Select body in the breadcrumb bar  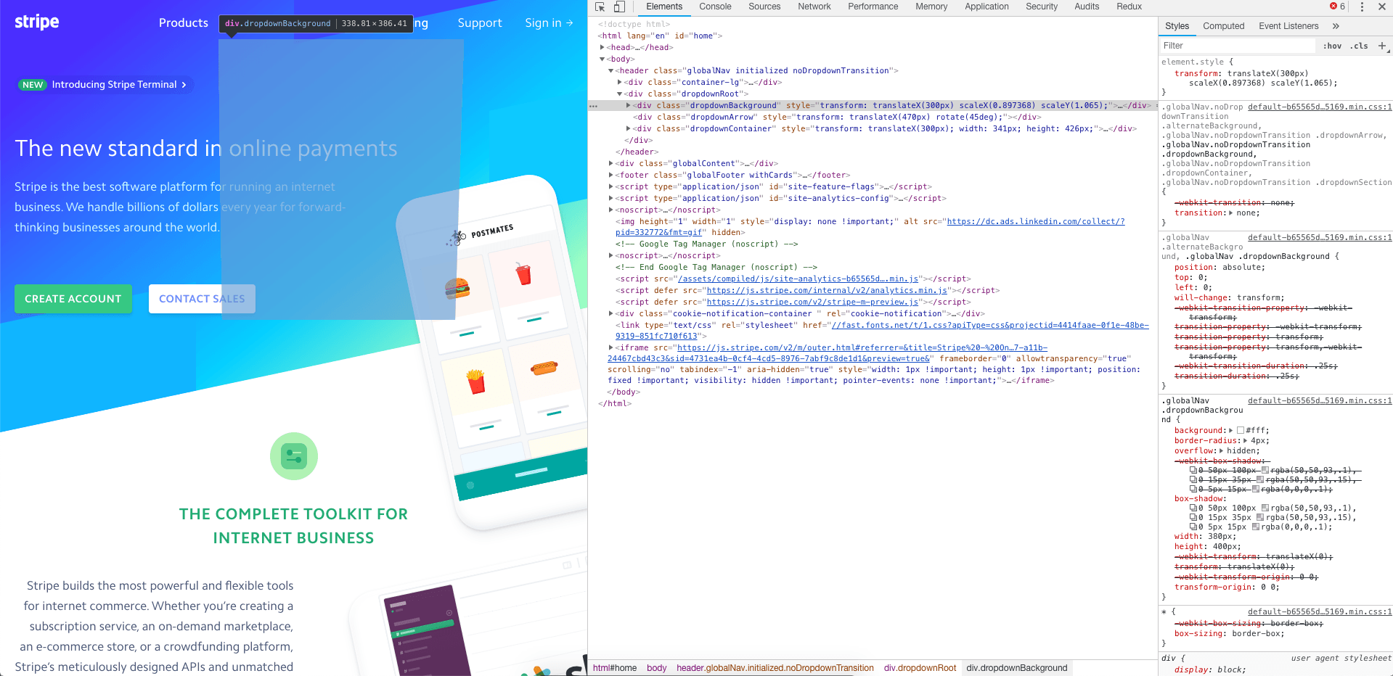tap(656, 668)
